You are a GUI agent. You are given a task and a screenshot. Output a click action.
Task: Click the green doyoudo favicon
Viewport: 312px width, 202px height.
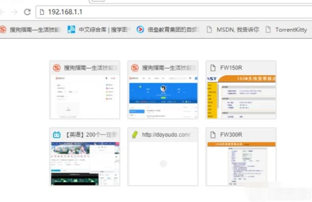135,135
